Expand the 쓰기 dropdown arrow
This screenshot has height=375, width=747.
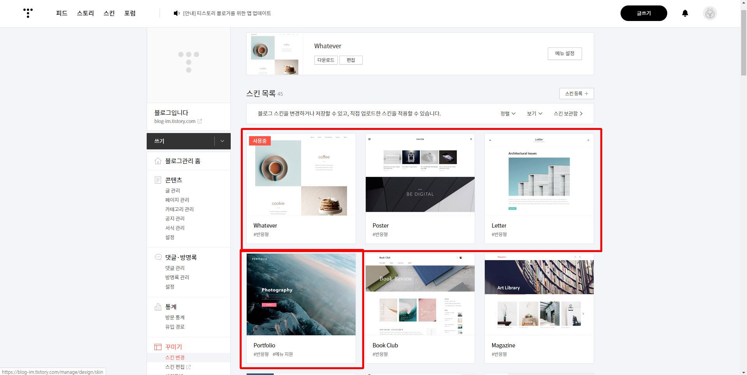click(x=222, y=141)
